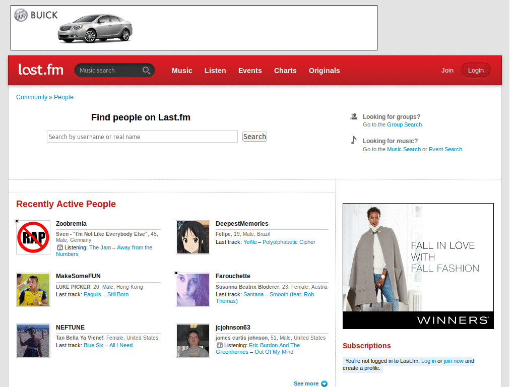The image size is (516, 387).
Task: Click the Santana artist link
Action: tap(253, 294)
